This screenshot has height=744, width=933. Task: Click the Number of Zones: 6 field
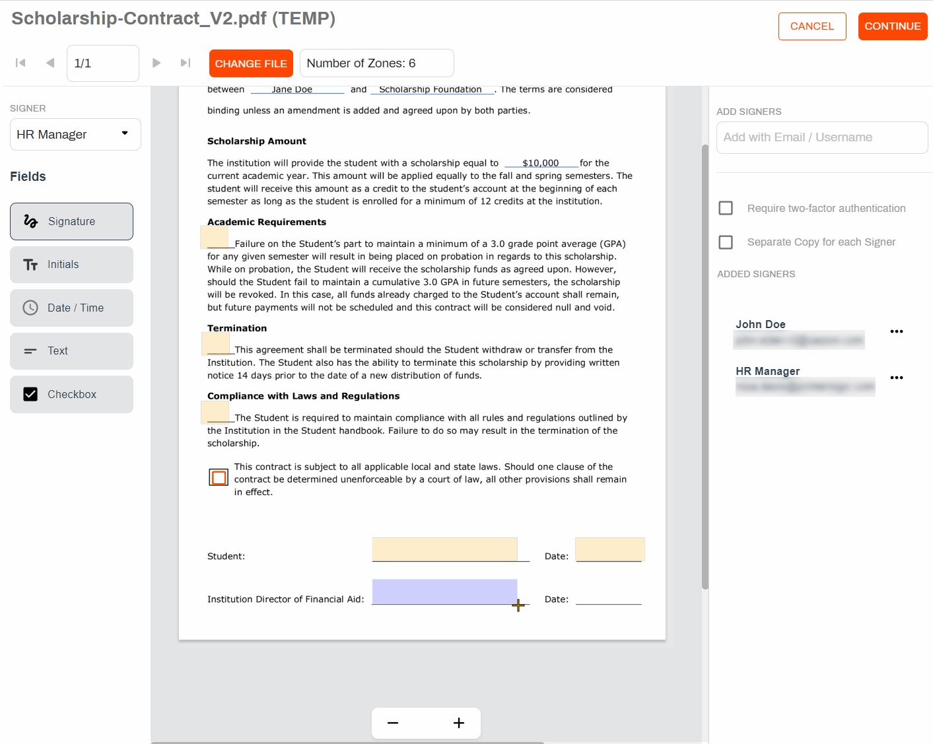pos(377,63)
